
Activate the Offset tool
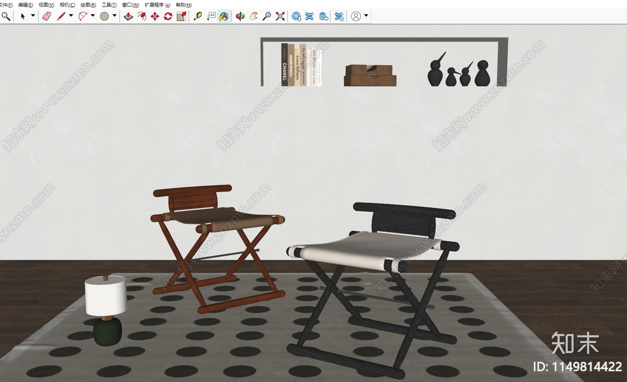tap(142, 16)
